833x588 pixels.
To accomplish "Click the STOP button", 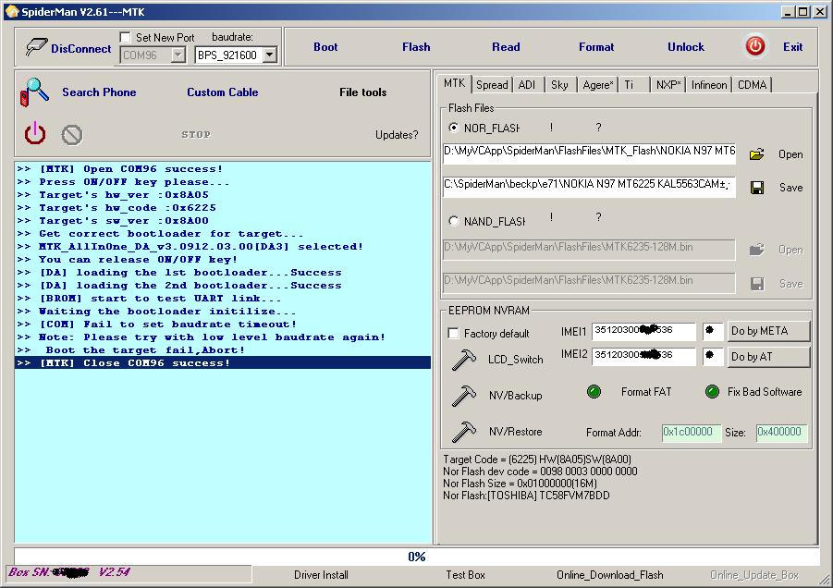I will click(196, 135).
